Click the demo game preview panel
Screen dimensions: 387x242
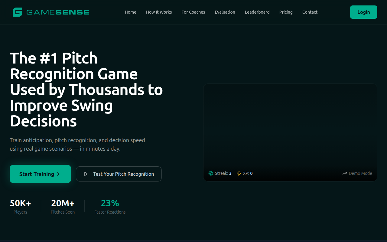[290, 132]
